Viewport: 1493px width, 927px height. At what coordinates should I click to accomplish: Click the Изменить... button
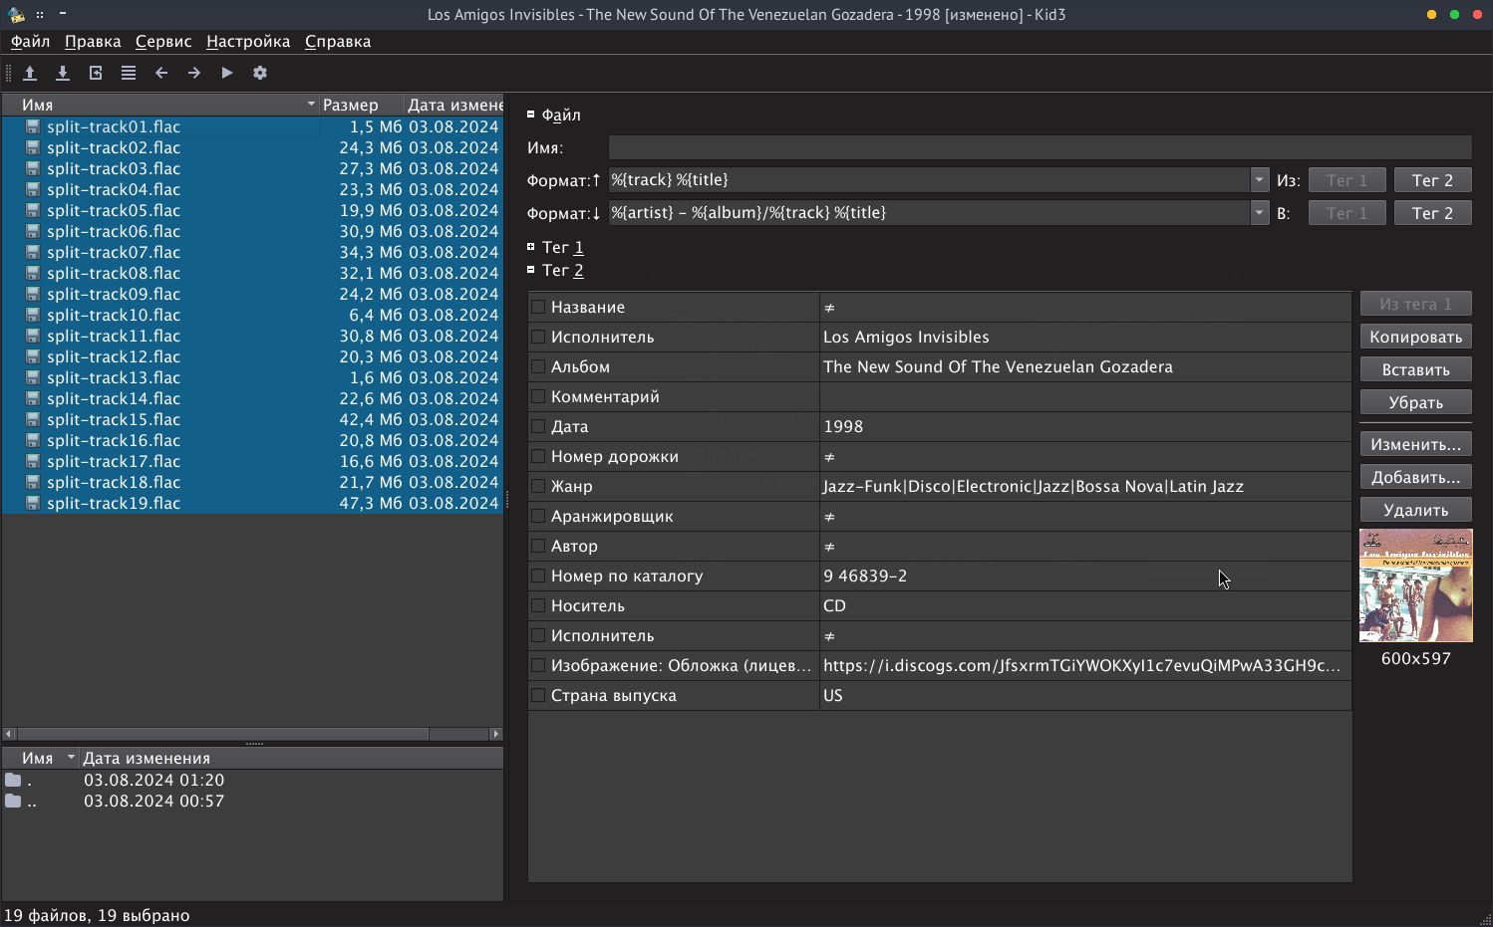tap(1415, 444)
